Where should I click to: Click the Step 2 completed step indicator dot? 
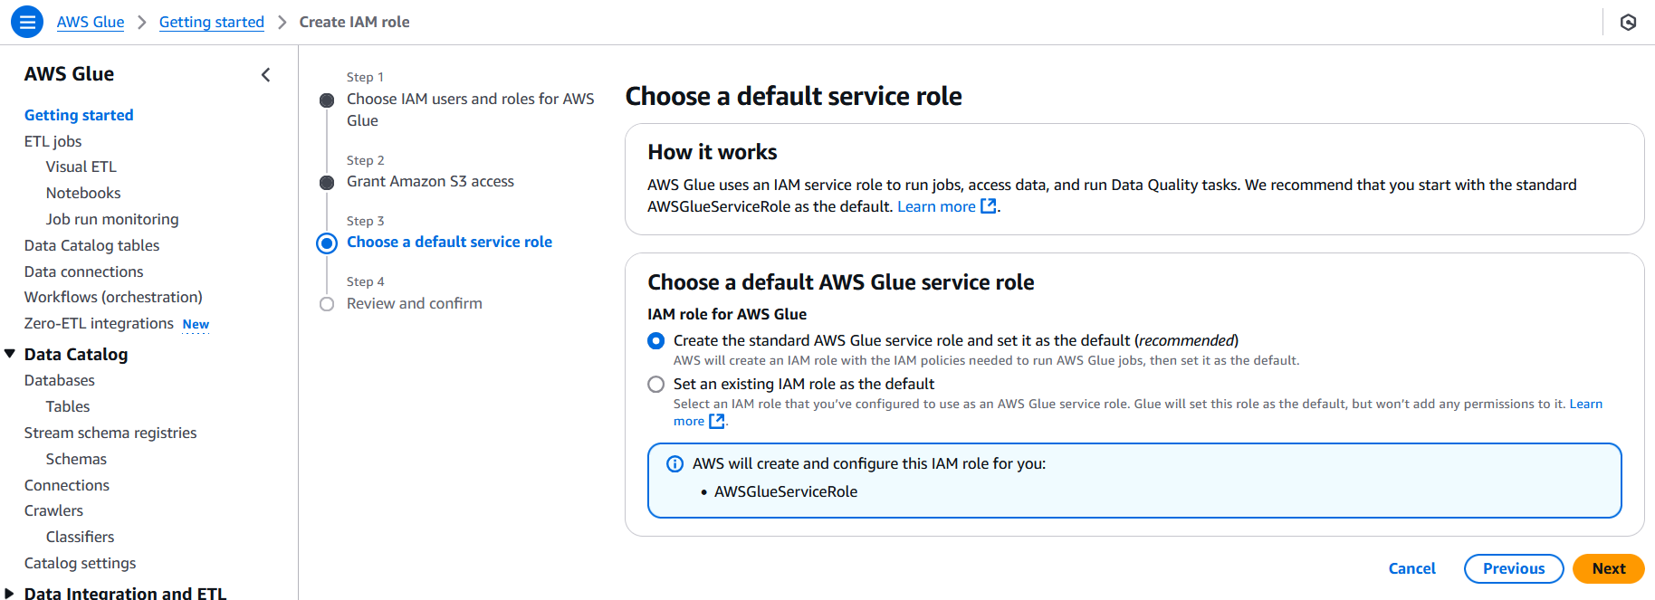[327, 183]
